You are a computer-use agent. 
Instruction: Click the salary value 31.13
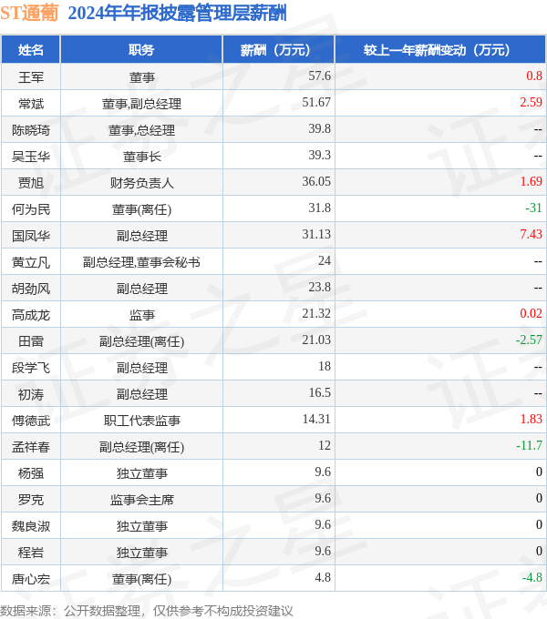tap(316, 235)
